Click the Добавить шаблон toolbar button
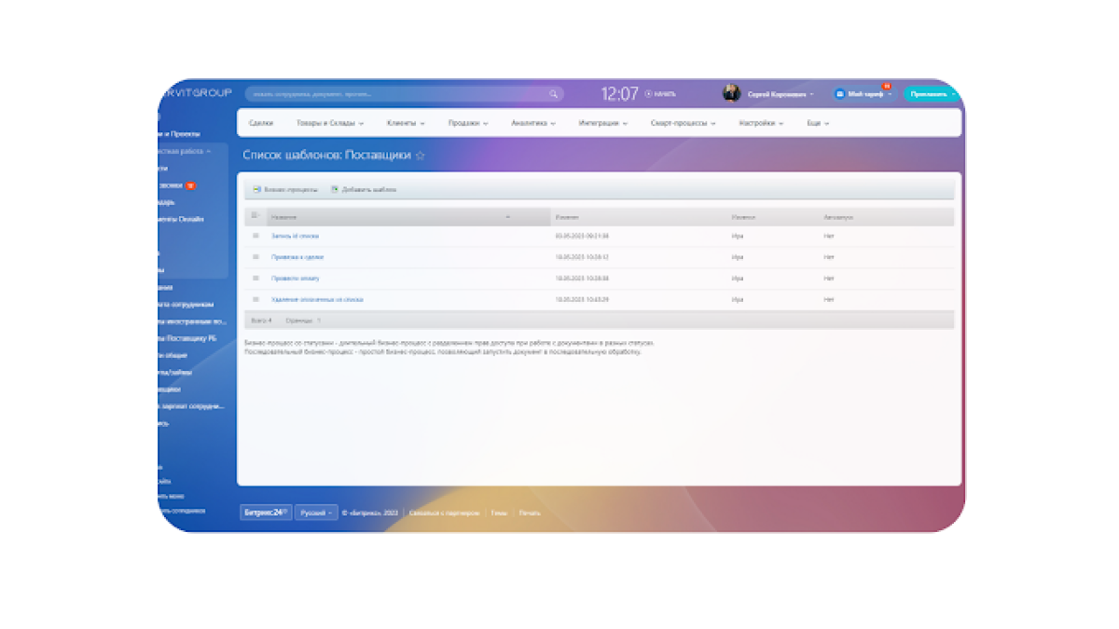This screenshot has width=1119, height=629. 364,189
